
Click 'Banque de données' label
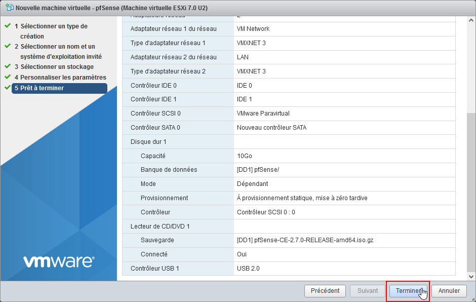point(169,170)
